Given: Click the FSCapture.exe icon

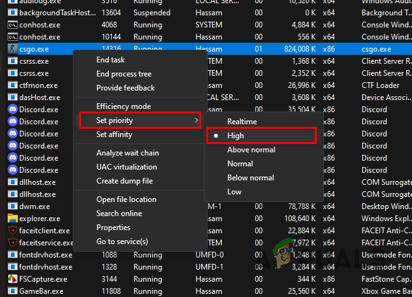Looking at the screenshot, I should coord(13,279).
